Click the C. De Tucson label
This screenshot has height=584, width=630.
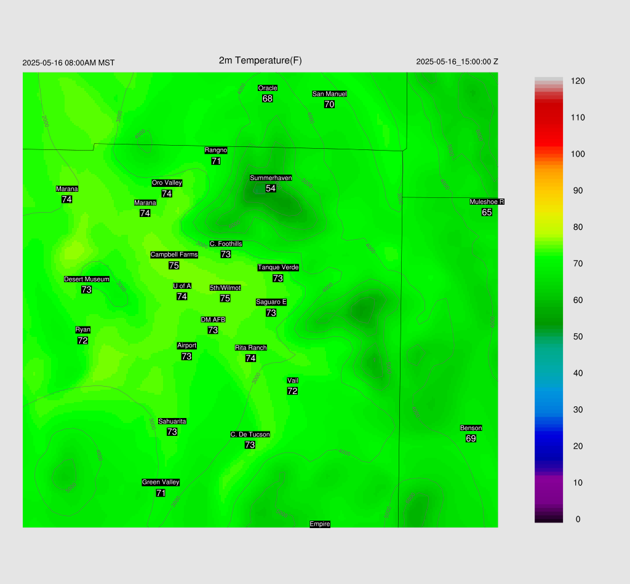[x=250, y=434]
